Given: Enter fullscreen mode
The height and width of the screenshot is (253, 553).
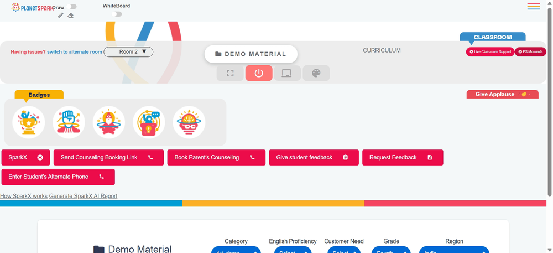Looking at the screenshot, I should [x=230, y=73].
